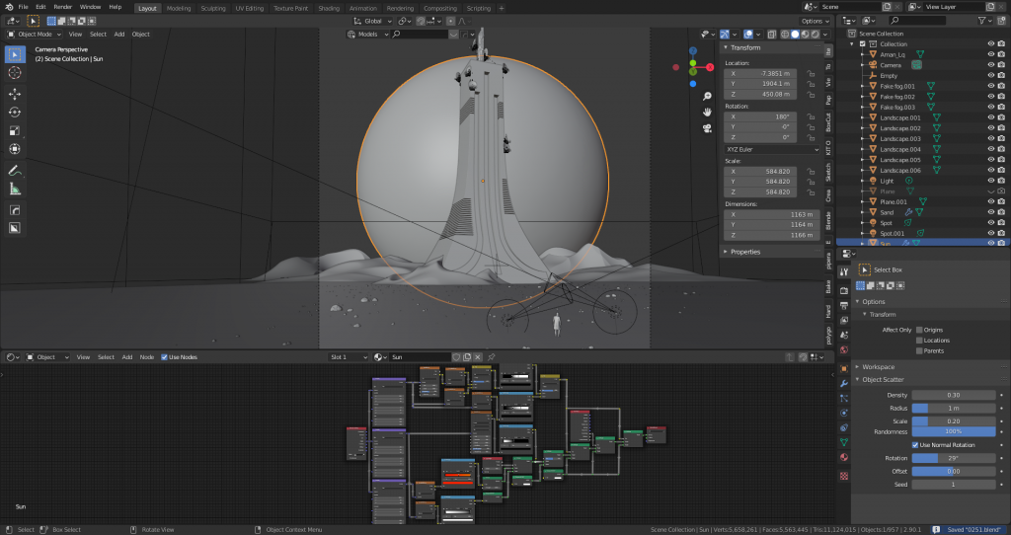Open the Modifier properties wrench tab
This screenshot has width=1011, height=535.
pos(844,383)
